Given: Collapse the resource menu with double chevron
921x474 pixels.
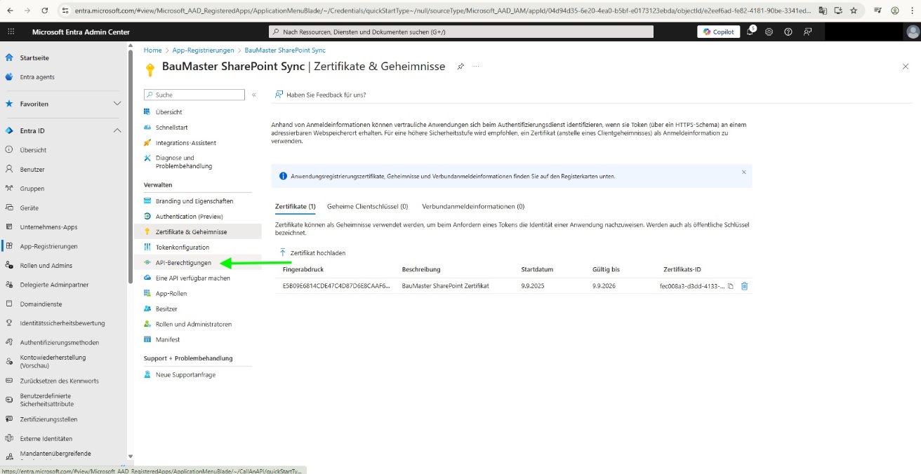Looking at the screenshot, I should pyautogui.click(x=254, y=95).
